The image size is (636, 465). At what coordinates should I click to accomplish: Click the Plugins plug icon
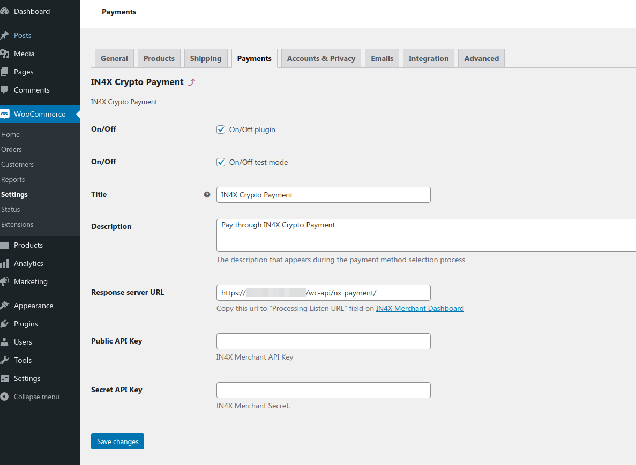[x=4, y=324]
